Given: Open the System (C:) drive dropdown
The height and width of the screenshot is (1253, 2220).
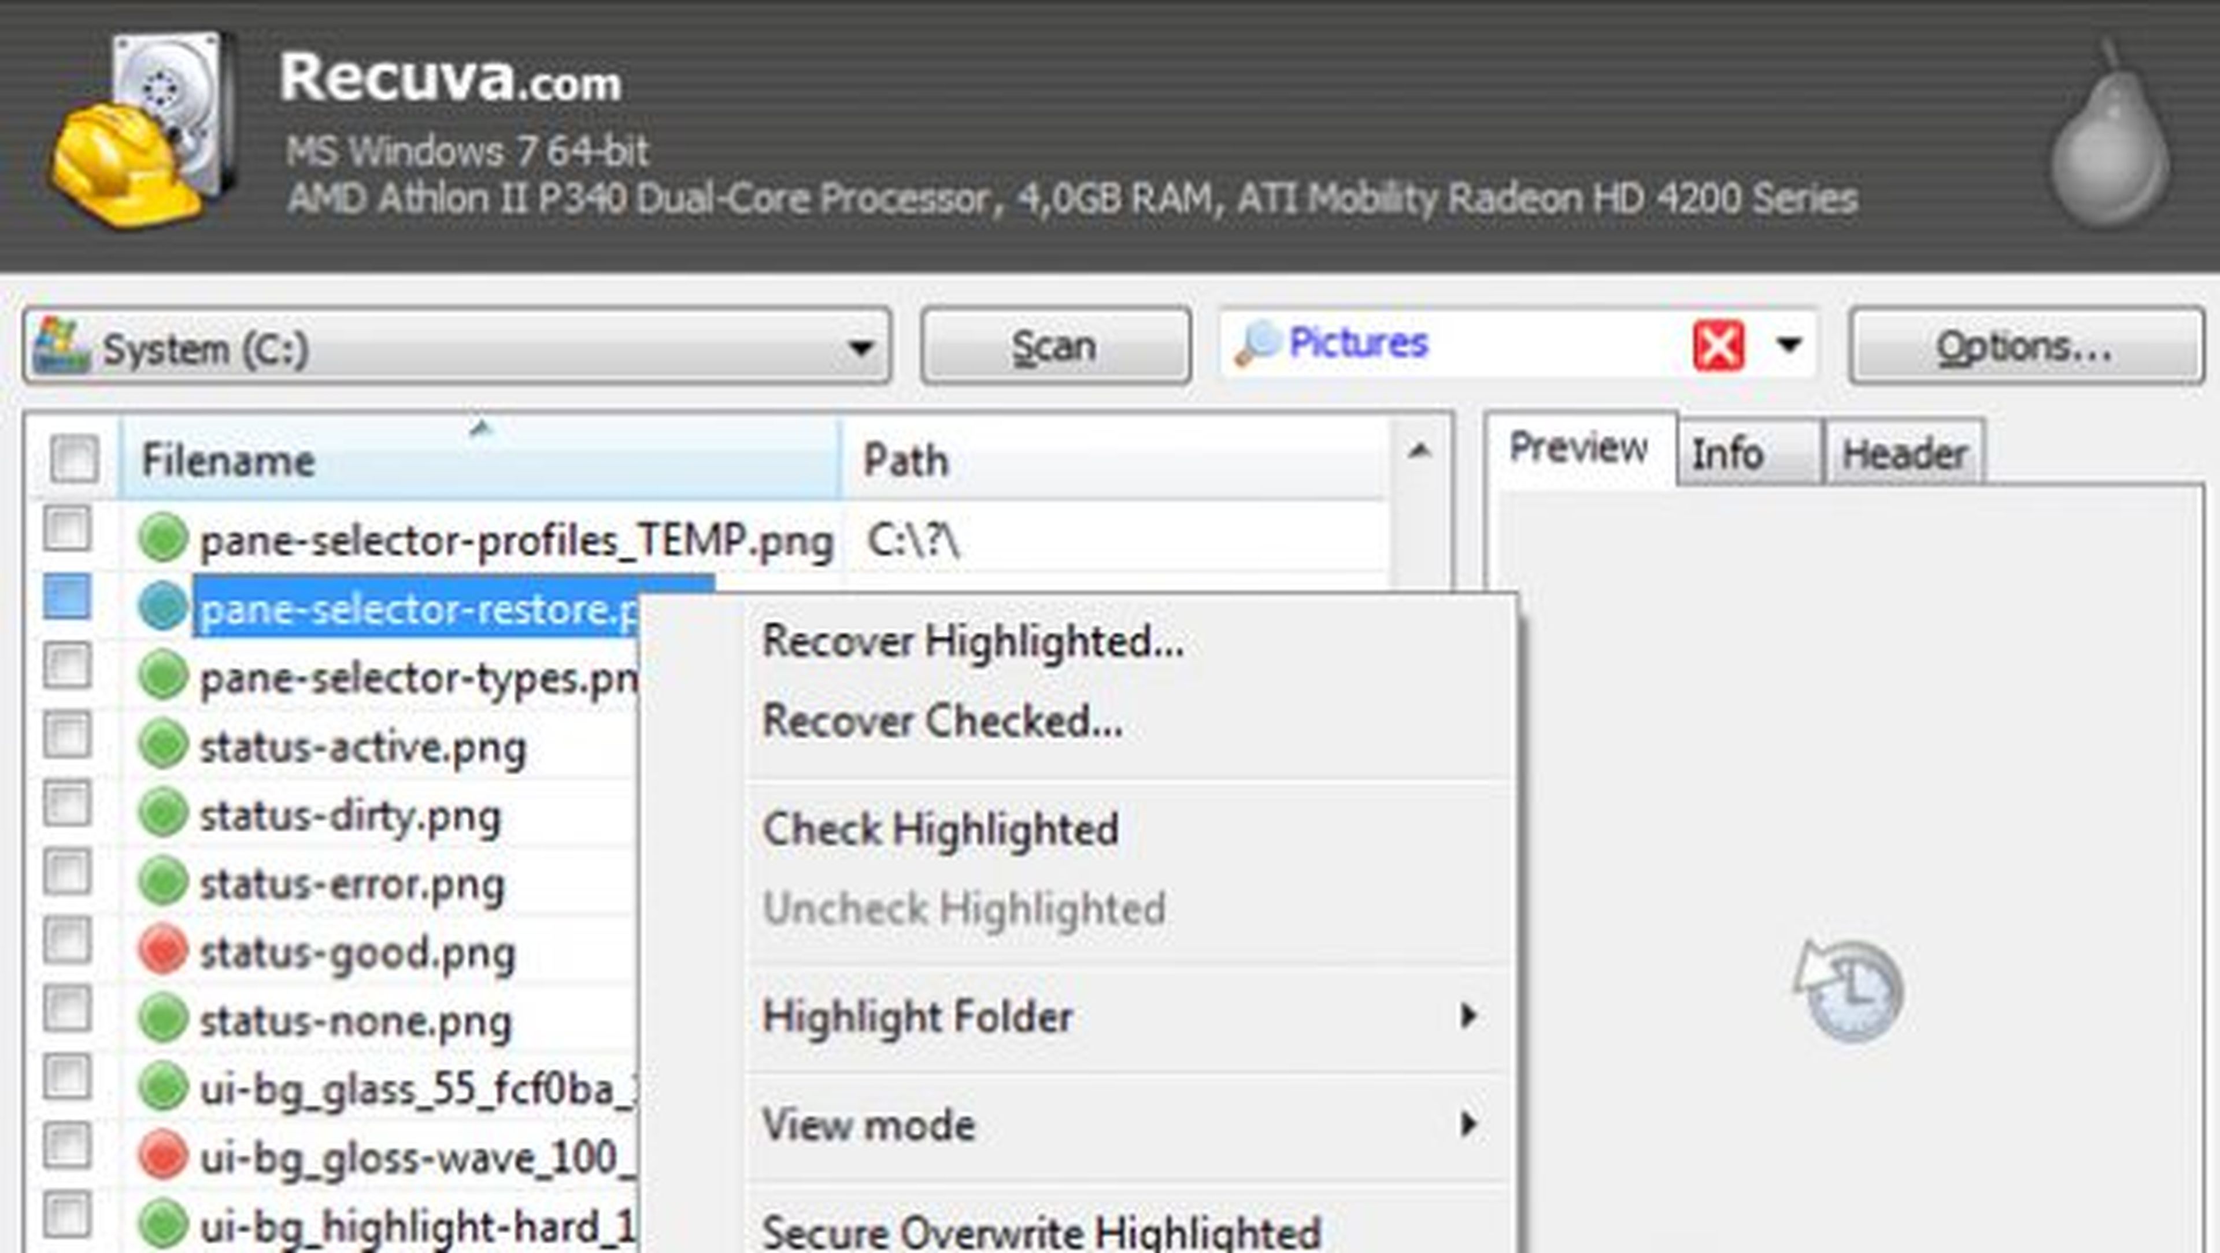Looking at the screenshot, I should tap(859, 347).
